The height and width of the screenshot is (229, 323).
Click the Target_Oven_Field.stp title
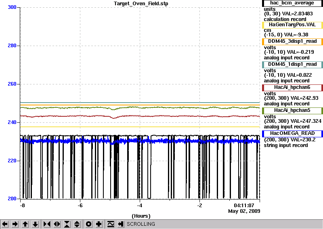141,4
